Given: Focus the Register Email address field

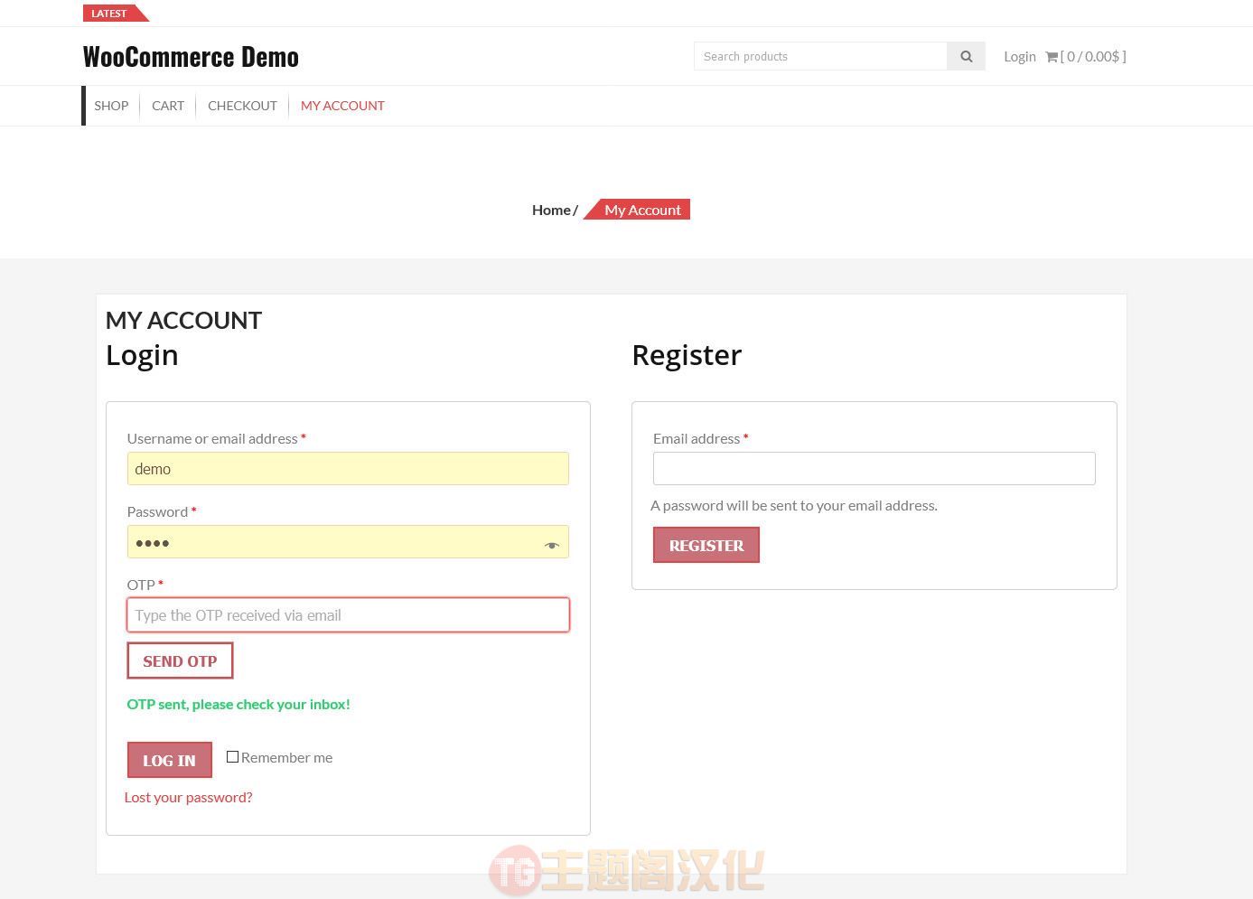Looking at the screenshot, I should click(x=874, y=469).
